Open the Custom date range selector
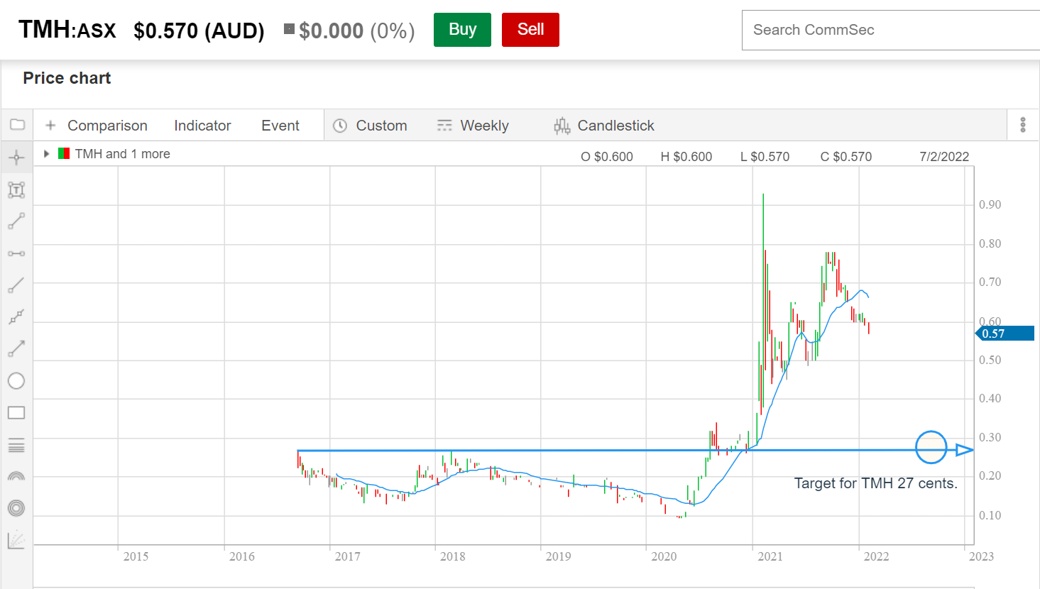This screenshot has height=589, width=1040. (x=371, y=126)
